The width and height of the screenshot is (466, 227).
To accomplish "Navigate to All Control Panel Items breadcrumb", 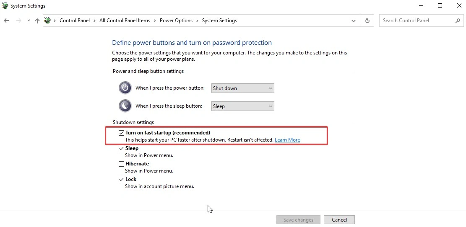I will tap(125, 21).
